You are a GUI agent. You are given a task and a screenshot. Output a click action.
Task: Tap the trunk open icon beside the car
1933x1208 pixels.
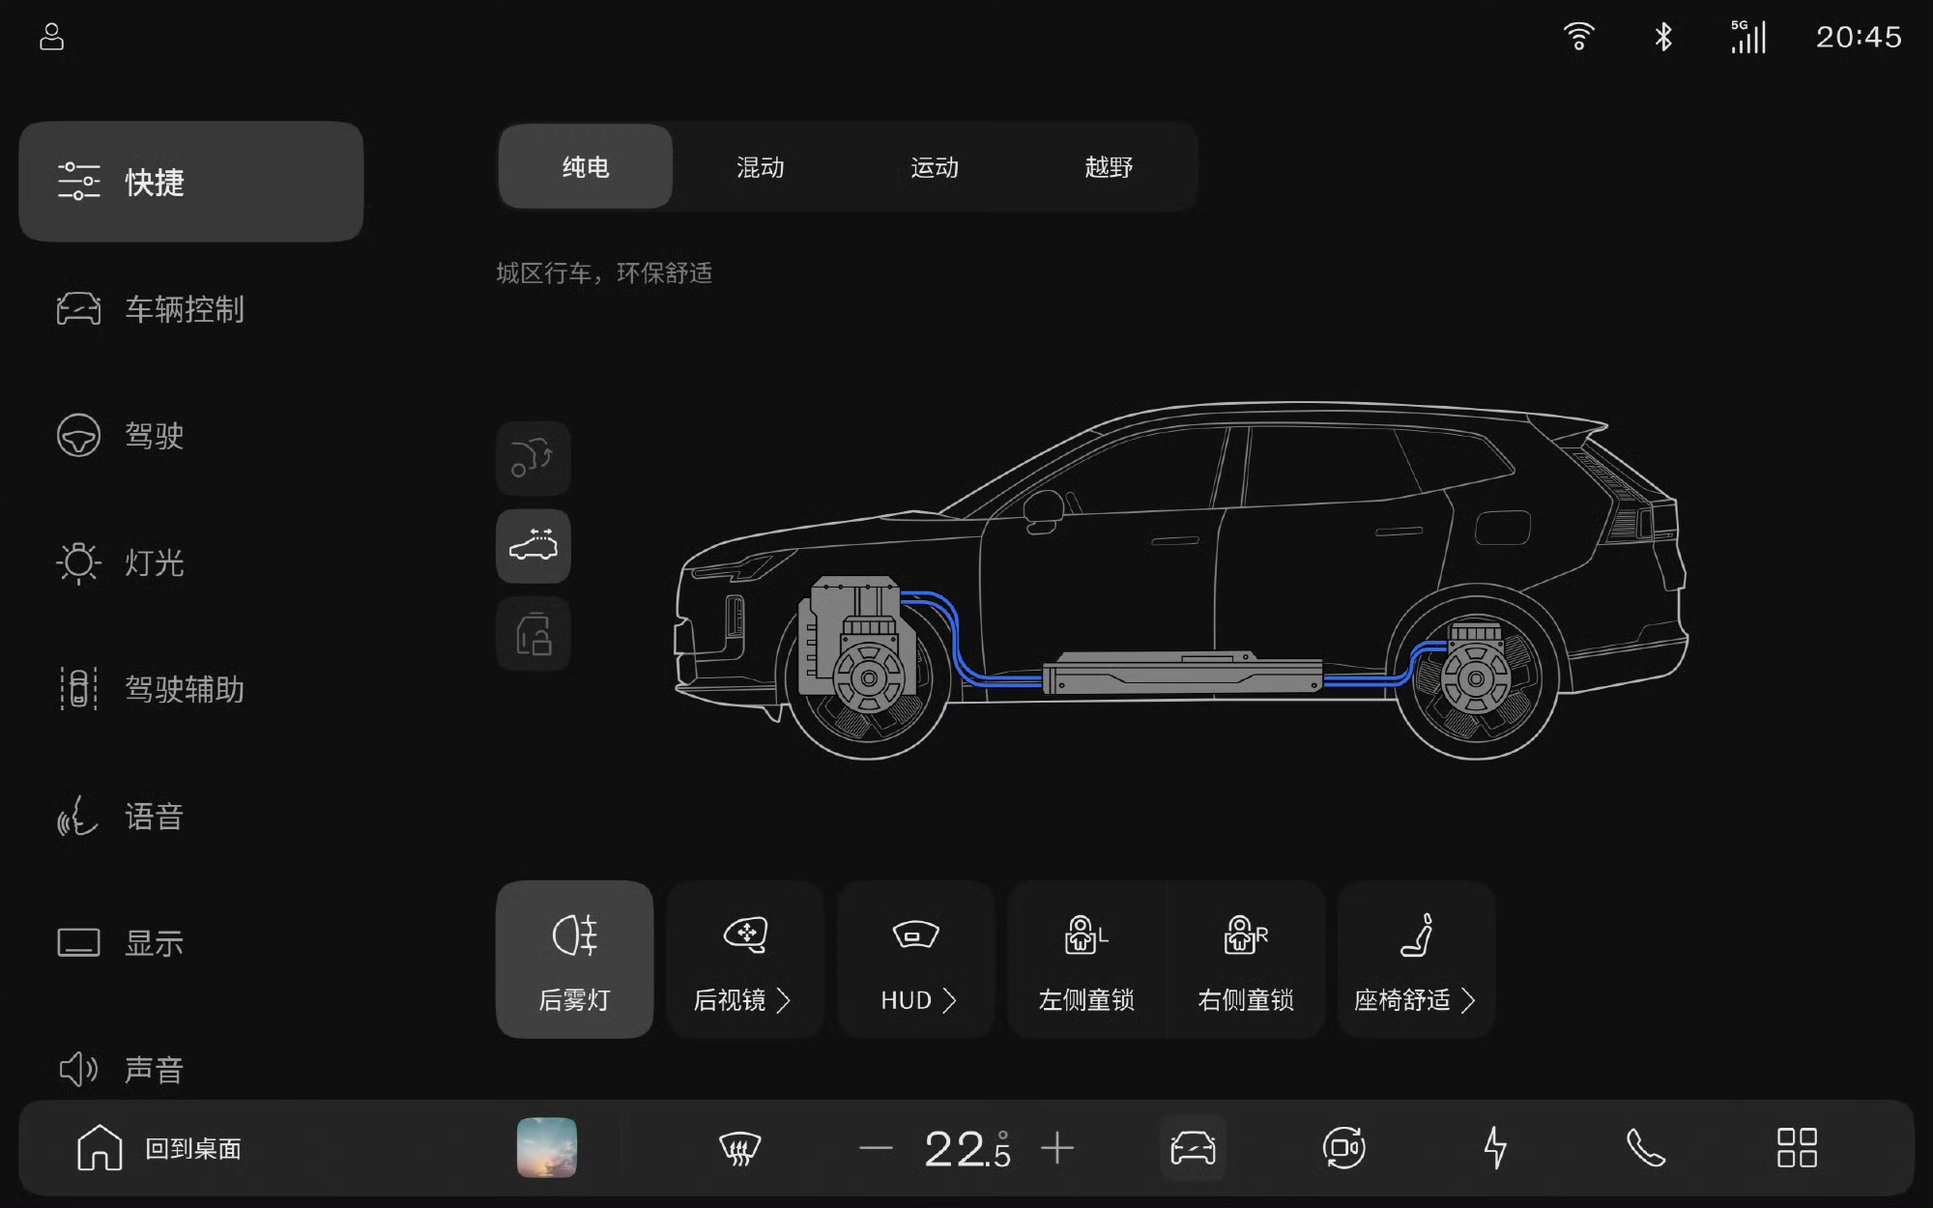[534, 458]
